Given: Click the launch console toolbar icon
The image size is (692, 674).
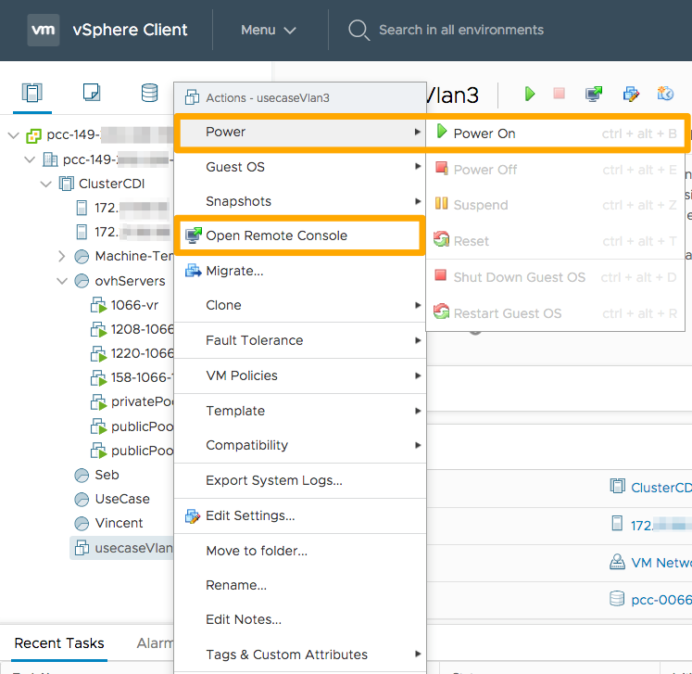Looking at the screenshot, I should [x=594, y=94].
